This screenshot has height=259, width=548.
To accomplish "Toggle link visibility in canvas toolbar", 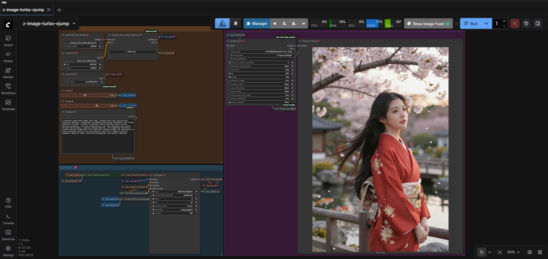I will pos(540,252).
